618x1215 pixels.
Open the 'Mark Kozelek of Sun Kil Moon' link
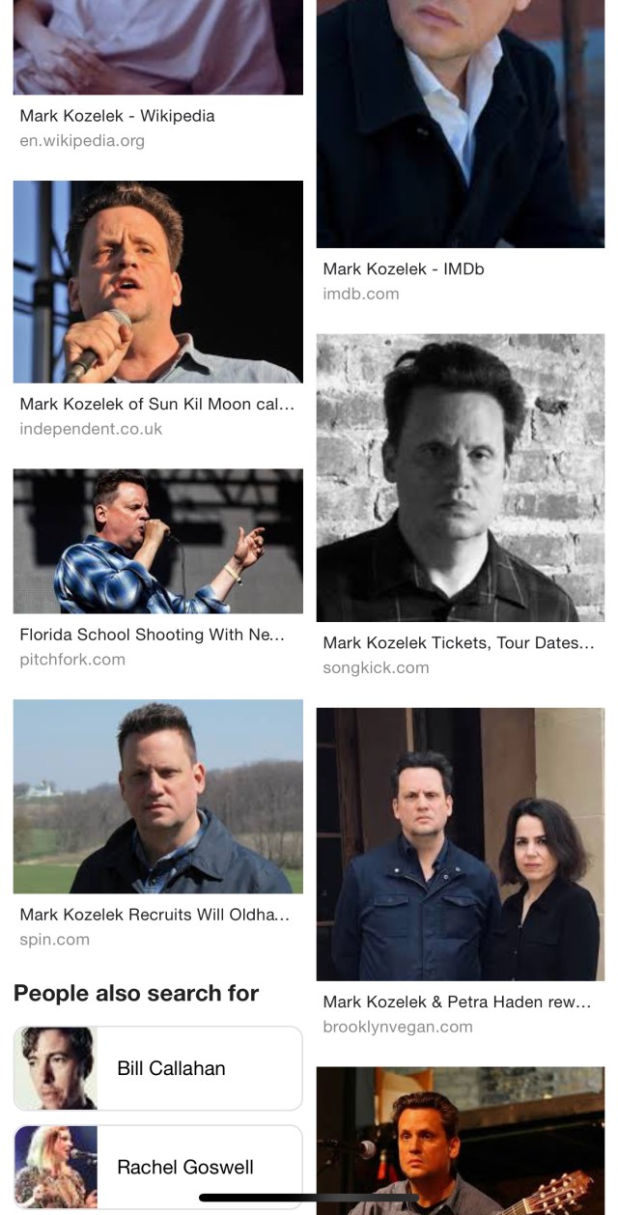pos(157,405)
